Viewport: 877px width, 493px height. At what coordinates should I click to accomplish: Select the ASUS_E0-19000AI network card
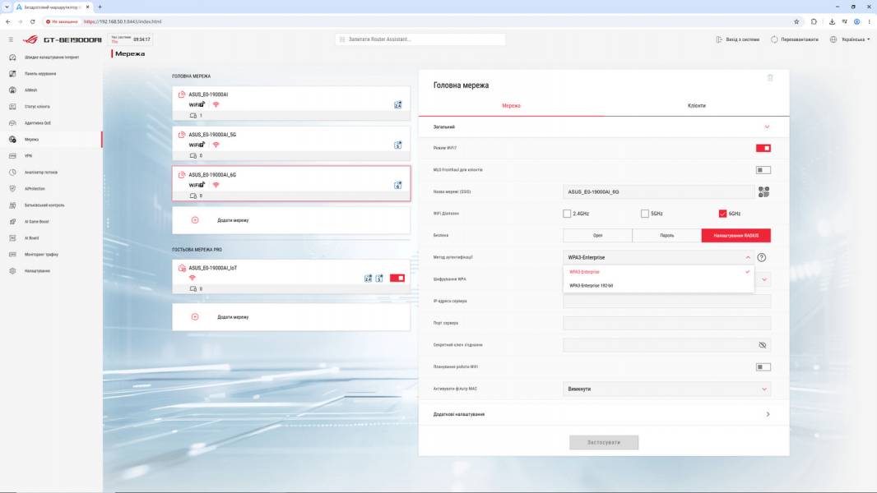click(291, 104)
